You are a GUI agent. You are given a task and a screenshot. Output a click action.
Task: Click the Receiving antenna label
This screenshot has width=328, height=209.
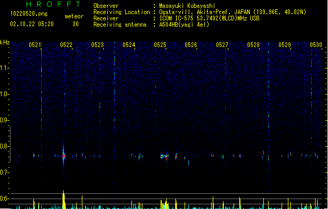(120, 25)
